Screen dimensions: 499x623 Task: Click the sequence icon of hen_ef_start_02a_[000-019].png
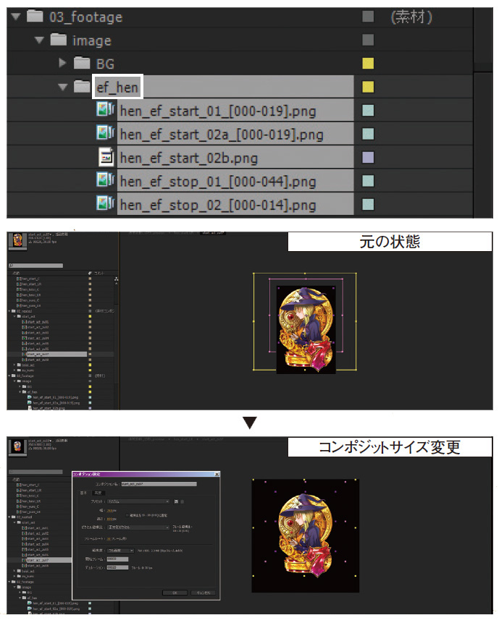[105, 133]
